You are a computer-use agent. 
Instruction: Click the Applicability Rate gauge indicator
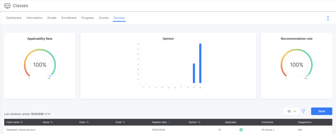[50, 75]
